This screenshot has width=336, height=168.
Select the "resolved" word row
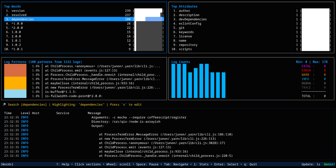click(84, 15)
